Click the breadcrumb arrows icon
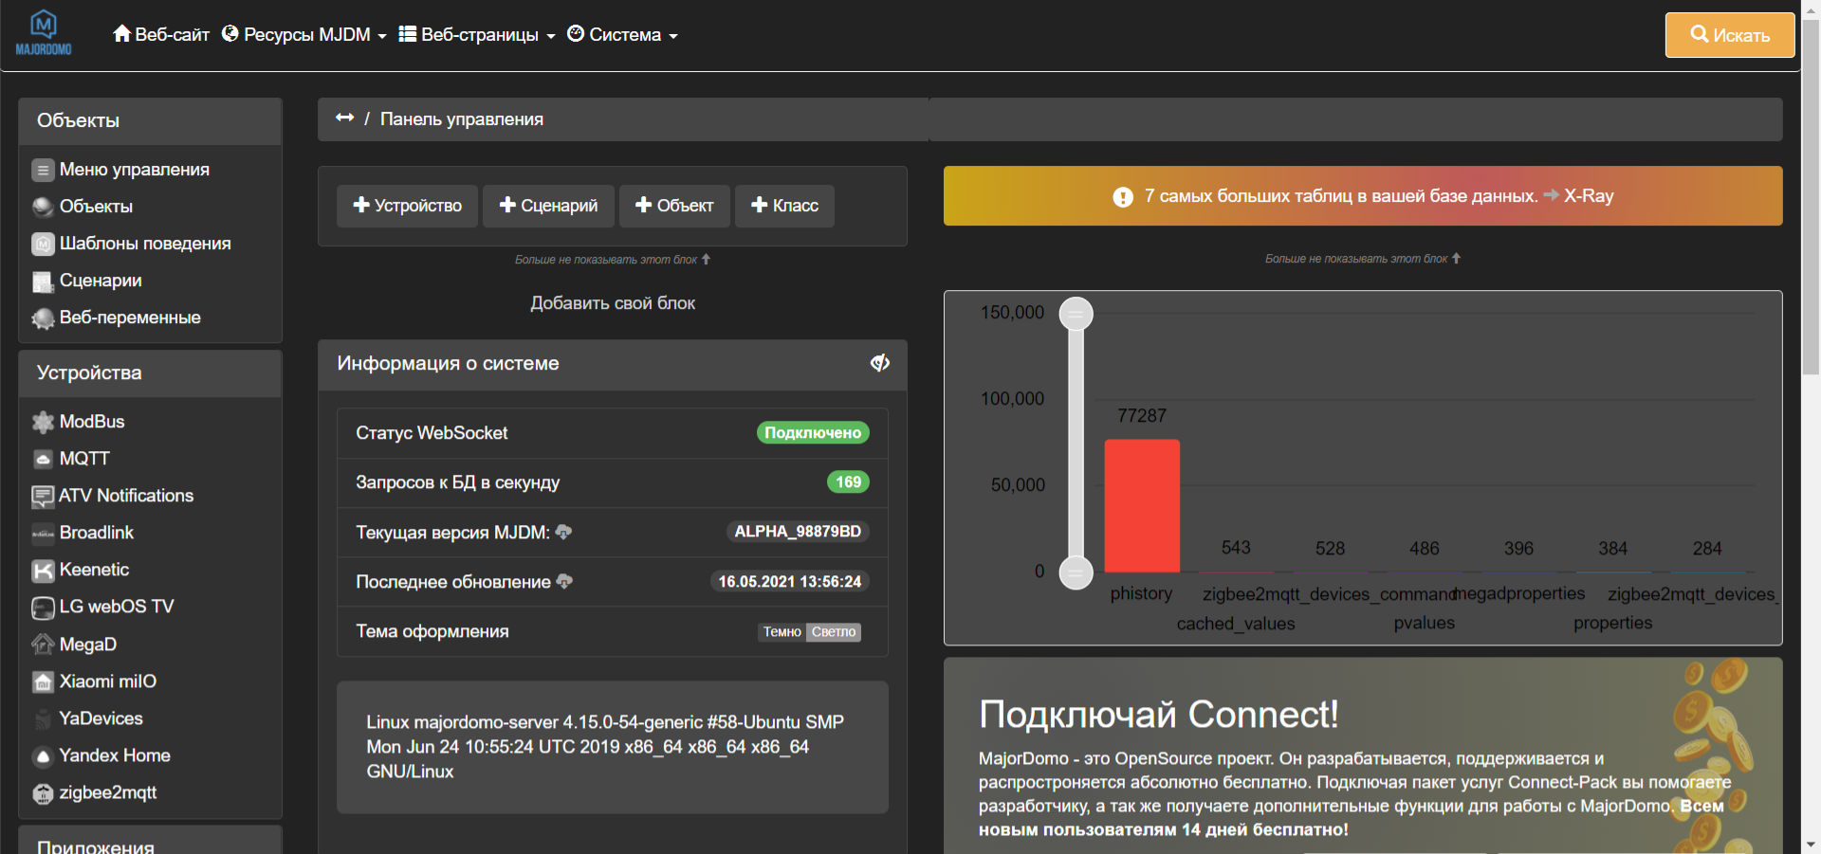This screenshot has height=854, width=1821. [x=344, y=118]
